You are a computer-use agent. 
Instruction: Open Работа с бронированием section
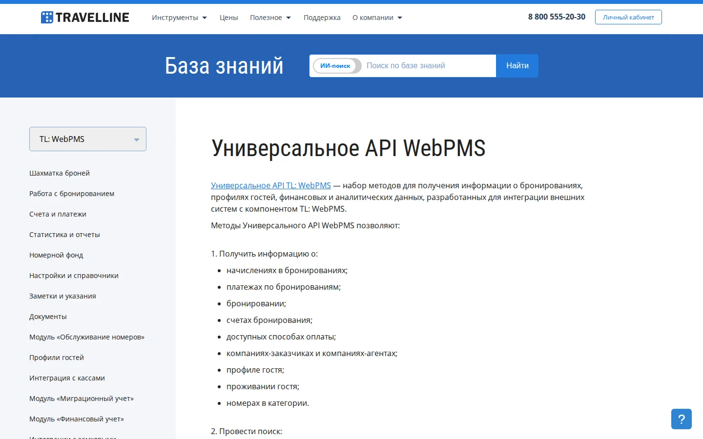72,194
